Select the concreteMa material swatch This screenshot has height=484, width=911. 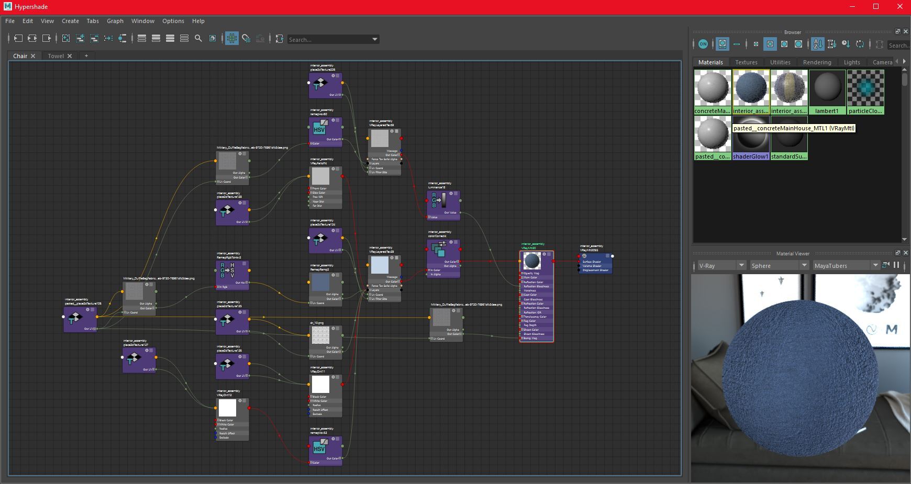click(x=713, y=92)
